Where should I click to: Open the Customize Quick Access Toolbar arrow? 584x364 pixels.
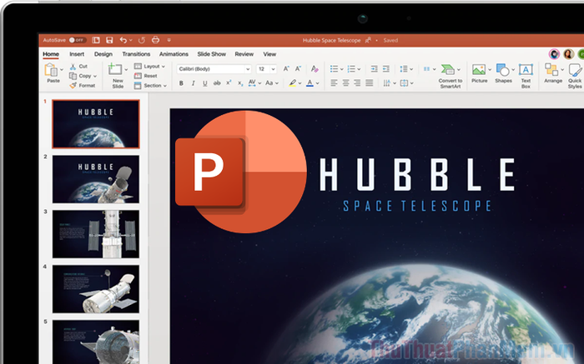169,40
